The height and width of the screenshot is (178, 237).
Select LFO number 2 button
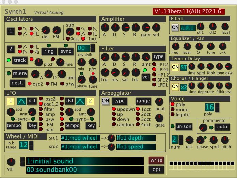pyautogui.click(x=90, y=101)
